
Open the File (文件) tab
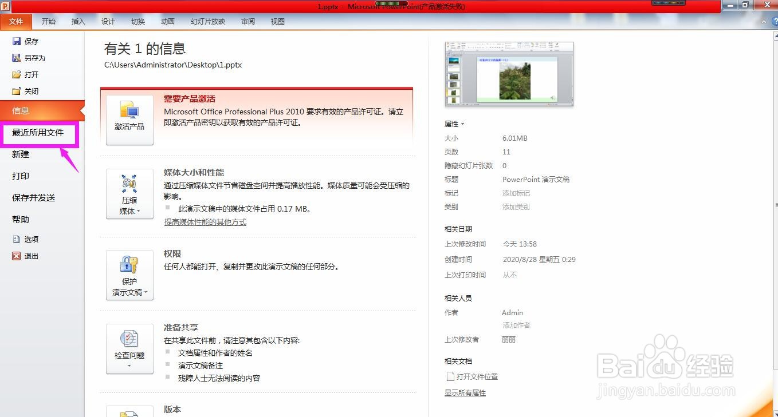16,22
